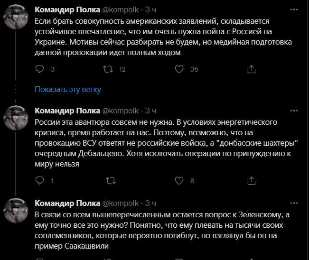The width and height of the screenshot is (309, 260).
Task: Open Командир Полка name in third tweet
Action: [67, 203]
